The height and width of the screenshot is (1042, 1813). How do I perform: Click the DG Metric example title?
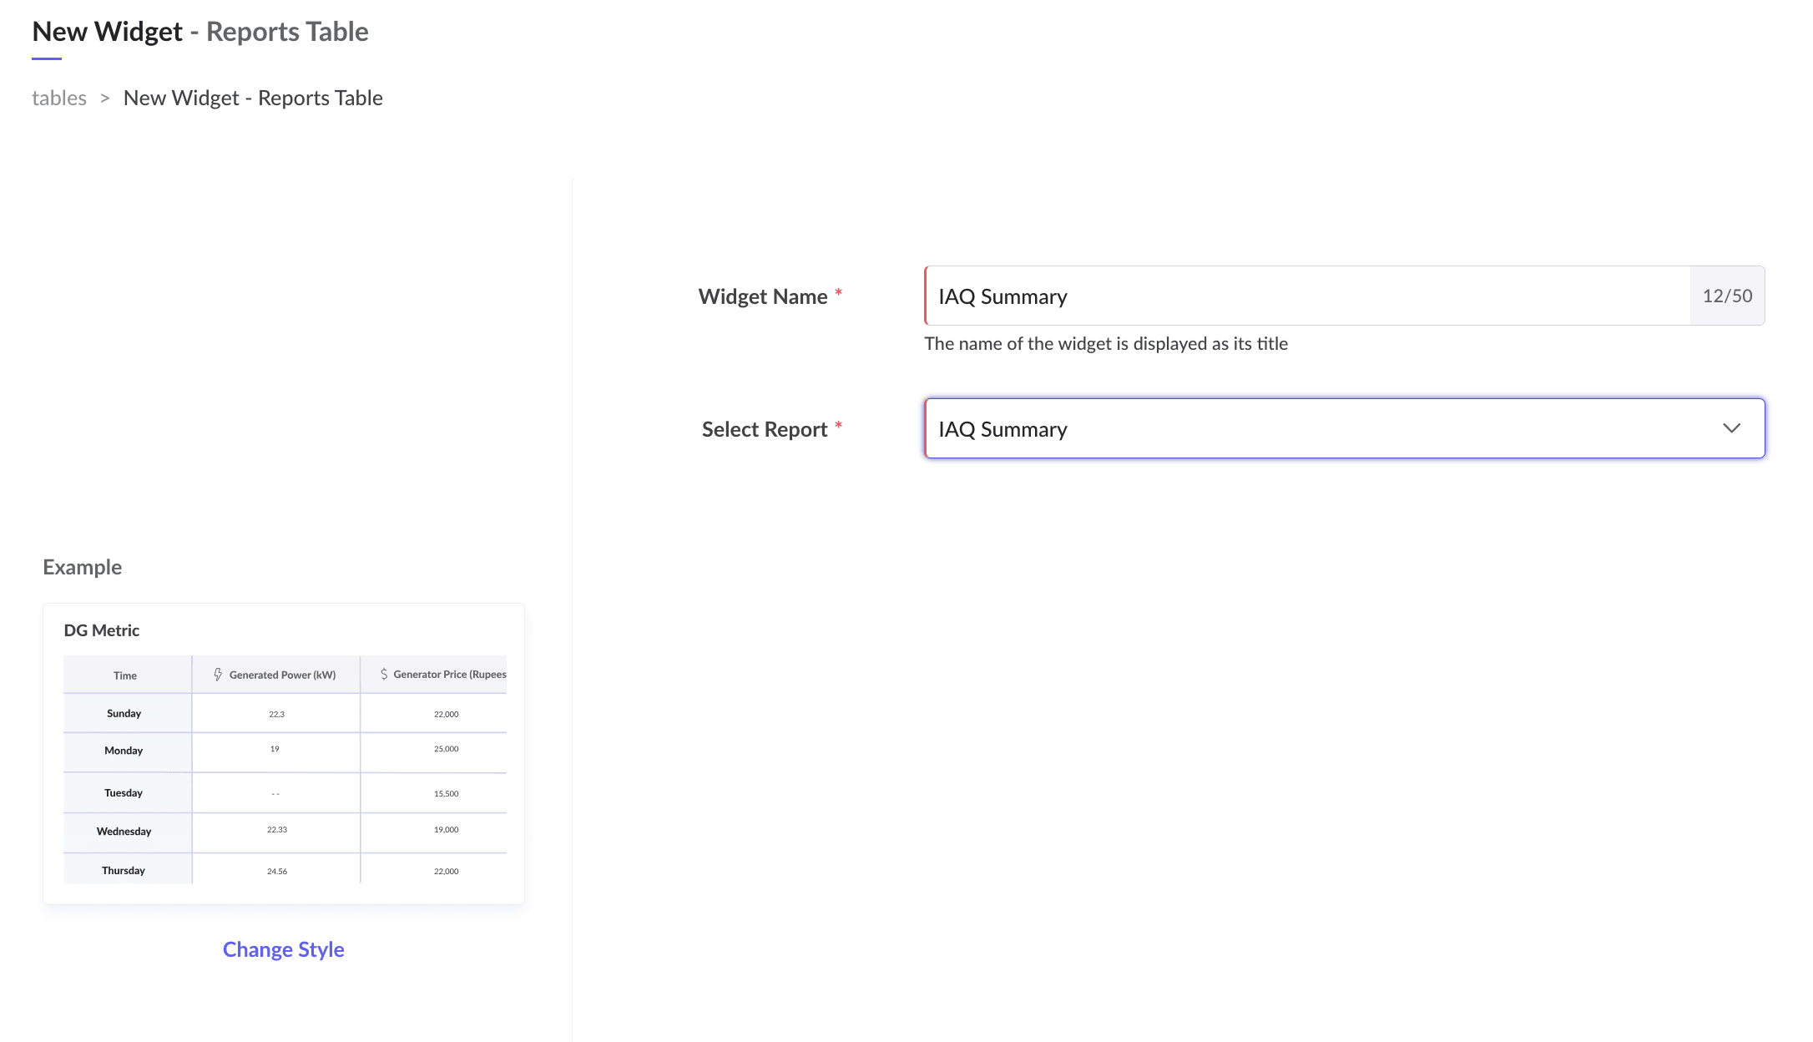(x=102, y=630)
